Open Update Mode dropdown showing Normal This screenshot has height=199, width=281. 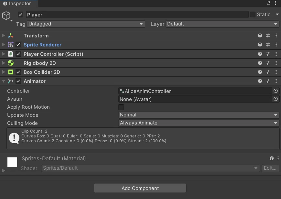click(199, 115)
